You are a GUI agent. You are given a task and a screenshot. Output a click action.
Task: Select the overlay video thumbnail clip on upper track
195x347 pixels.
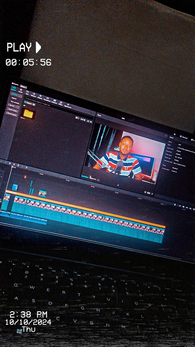click(42, 194)
